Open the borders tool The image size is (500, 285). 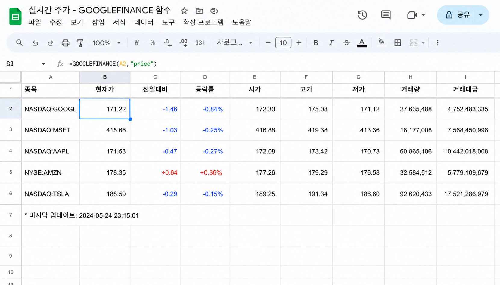pos(398,43)
